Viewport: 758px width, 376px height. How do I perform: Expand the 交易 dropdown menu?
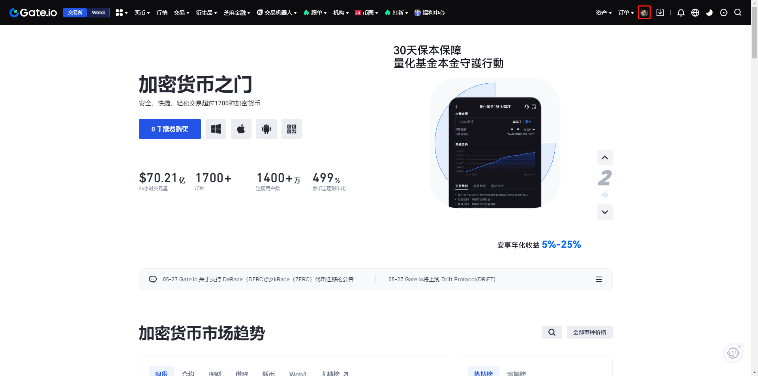182,13
